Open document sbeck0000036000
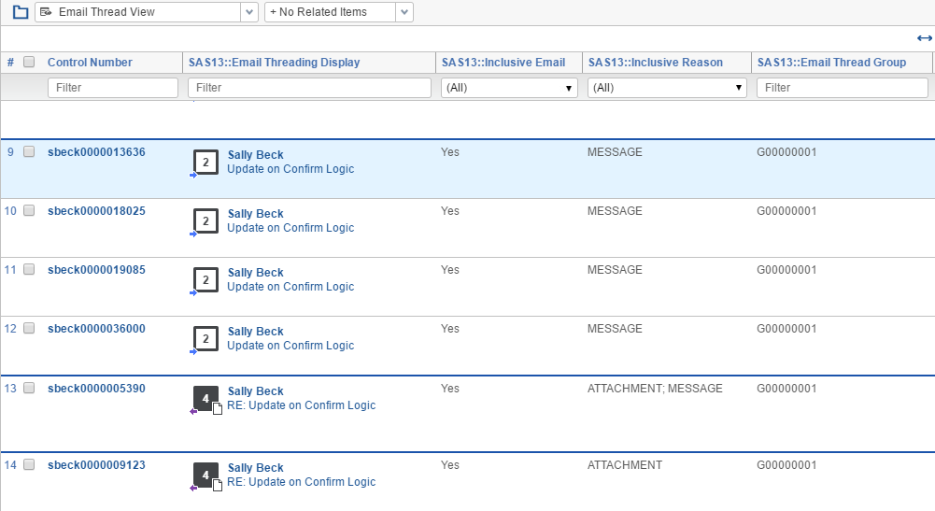Viewport: 935px width, 511px height. [96, 329]
